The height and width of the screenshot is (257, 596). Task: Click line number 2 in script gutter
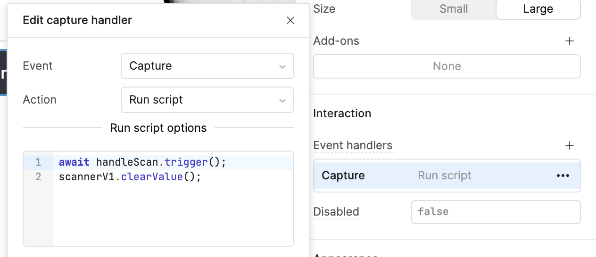click(x=38, y=177)
